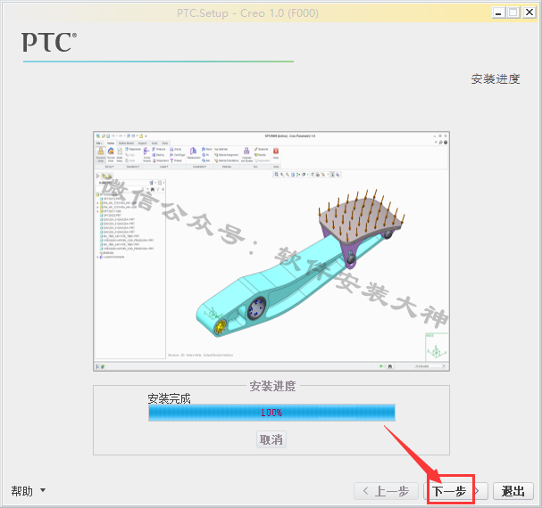Click the 100% installation progress bar
The width and height of the screenshot is (542, 508).
point(271,413)
